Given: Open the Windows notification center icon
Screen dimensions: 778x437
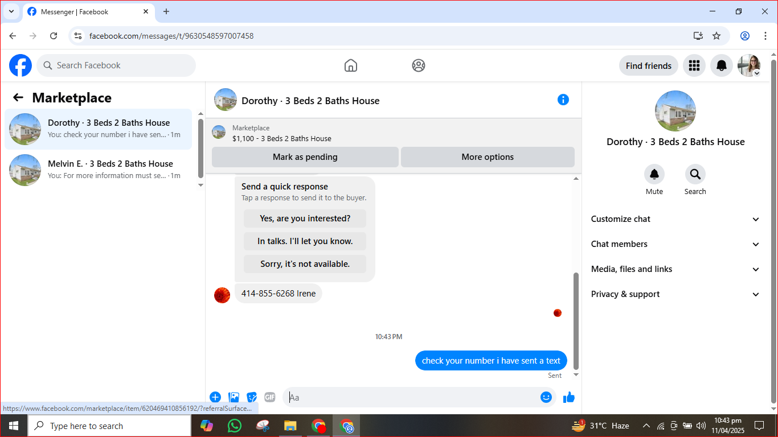Looking at the screenshot, I should [759, 426].
